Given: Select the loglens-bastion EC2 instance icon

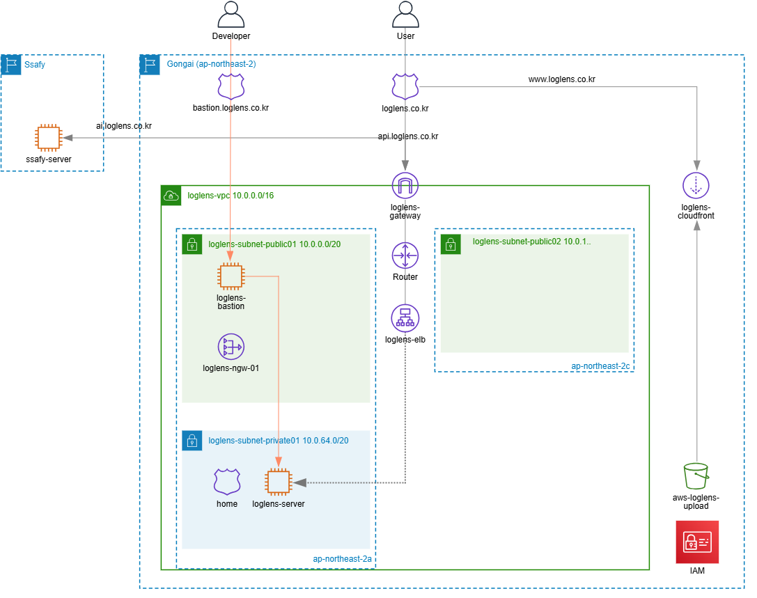Looking at the screenshot, I should point(231,276).
